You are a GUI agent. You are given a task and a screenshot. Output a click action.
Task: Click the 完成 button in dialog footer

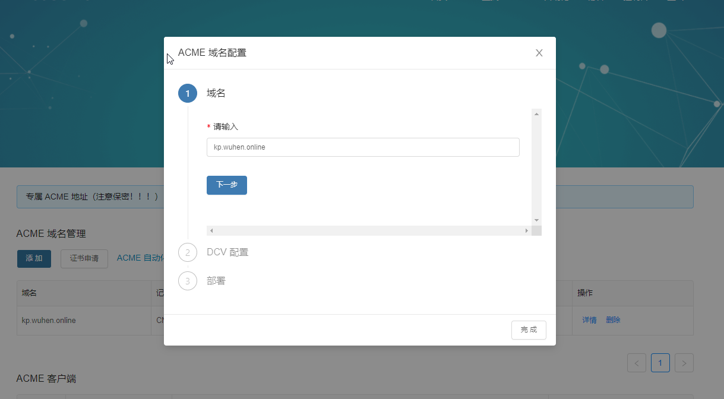pos(529,330)
